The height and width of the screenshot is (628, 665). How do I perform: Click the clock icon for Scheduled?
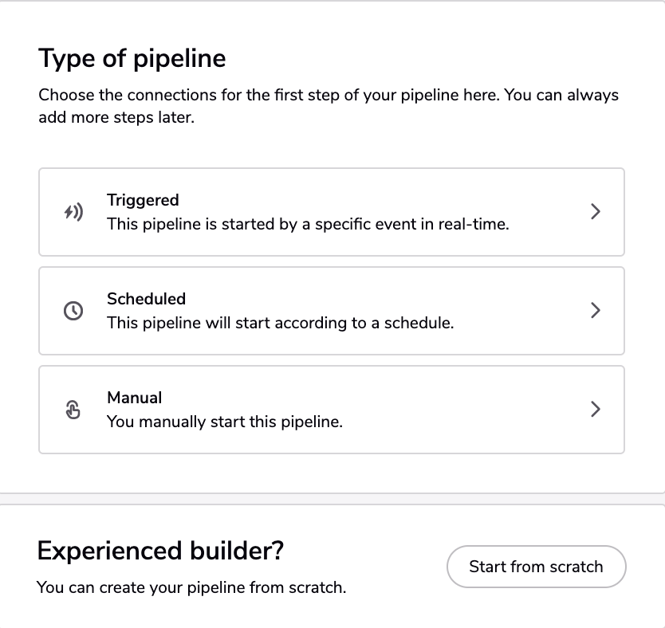(x=73, y=311)
